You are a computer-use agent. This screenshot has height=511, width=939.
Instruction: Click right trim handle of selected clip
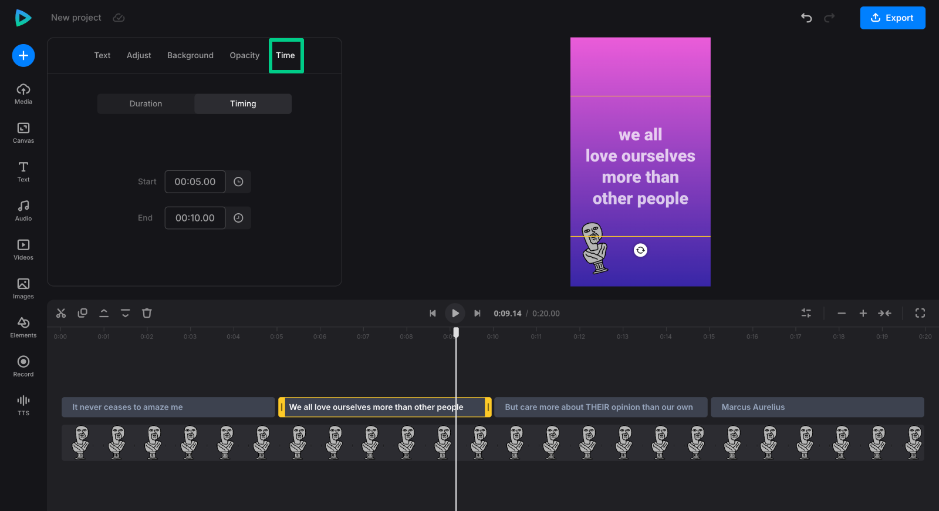[x=488, y=407]
